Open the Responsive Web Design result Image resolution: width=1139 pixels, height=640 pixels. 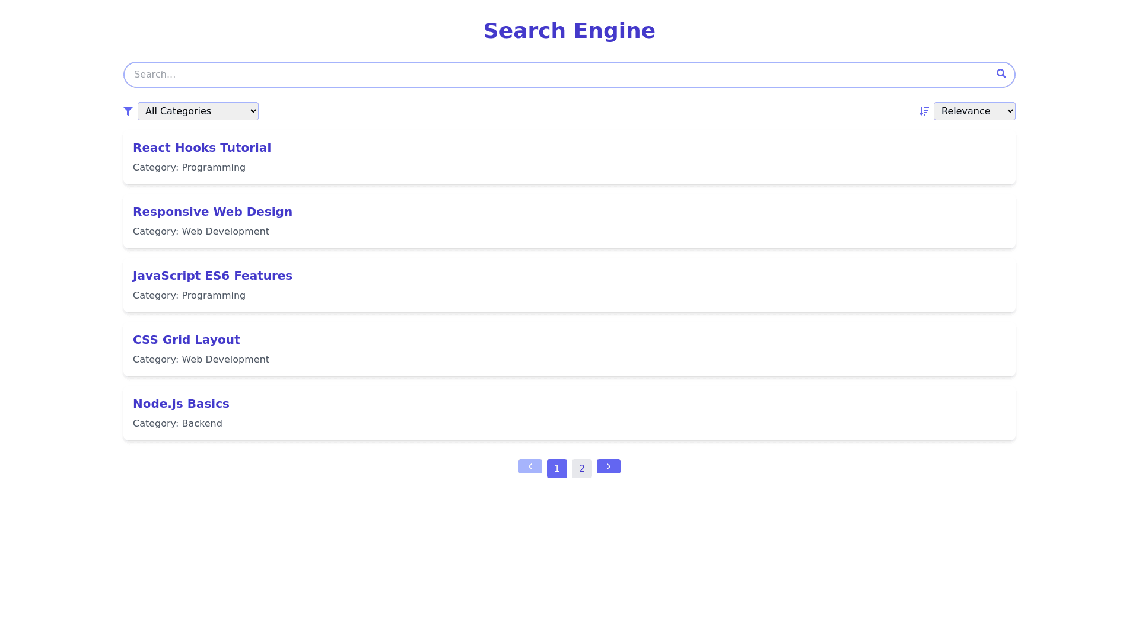coord(212,212)
